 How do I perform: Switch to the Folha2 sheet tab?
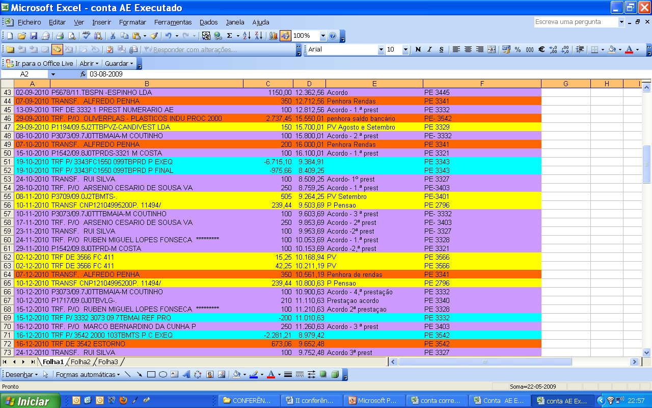(80, 362)
